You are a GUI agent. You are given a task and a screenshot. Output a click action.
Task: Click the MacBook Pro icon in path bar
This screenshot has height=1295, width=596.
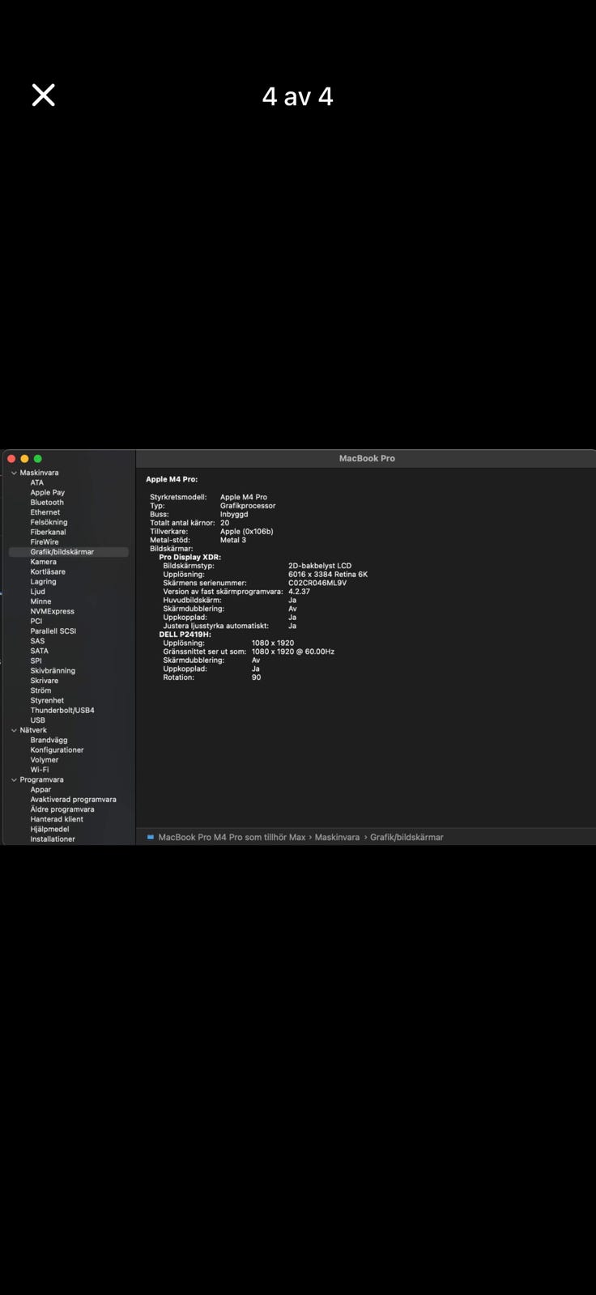pos(151,837)
